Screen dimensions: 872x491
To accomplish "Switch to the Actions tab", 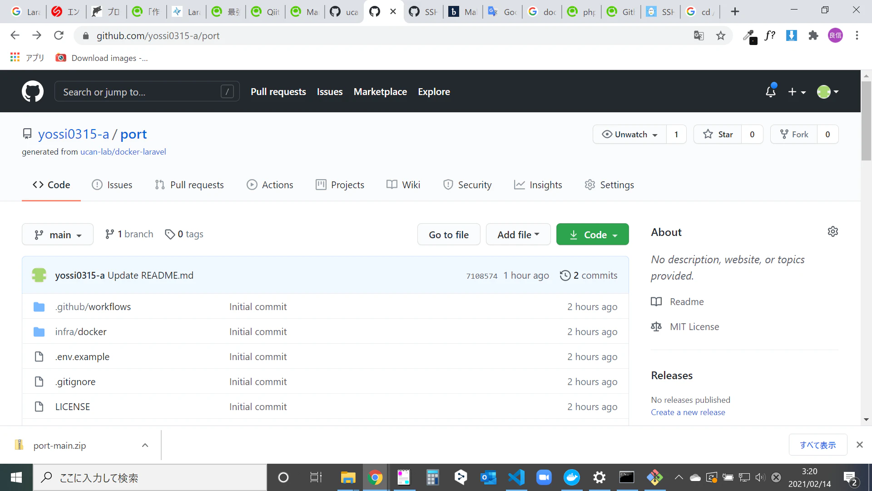I will (270, 185).
